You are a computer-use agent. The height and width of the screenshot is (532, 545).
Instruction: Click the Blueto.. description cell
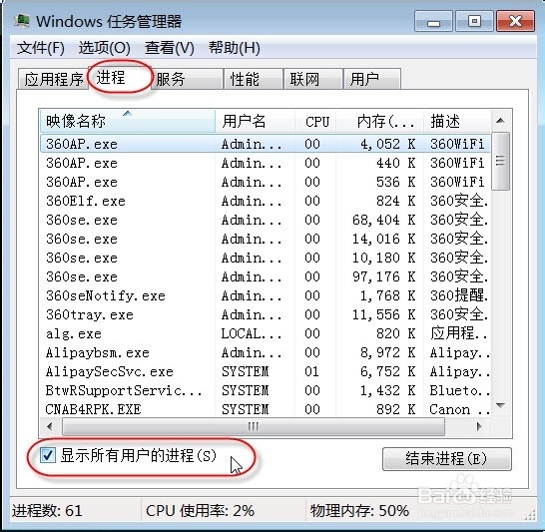point(459,390)
